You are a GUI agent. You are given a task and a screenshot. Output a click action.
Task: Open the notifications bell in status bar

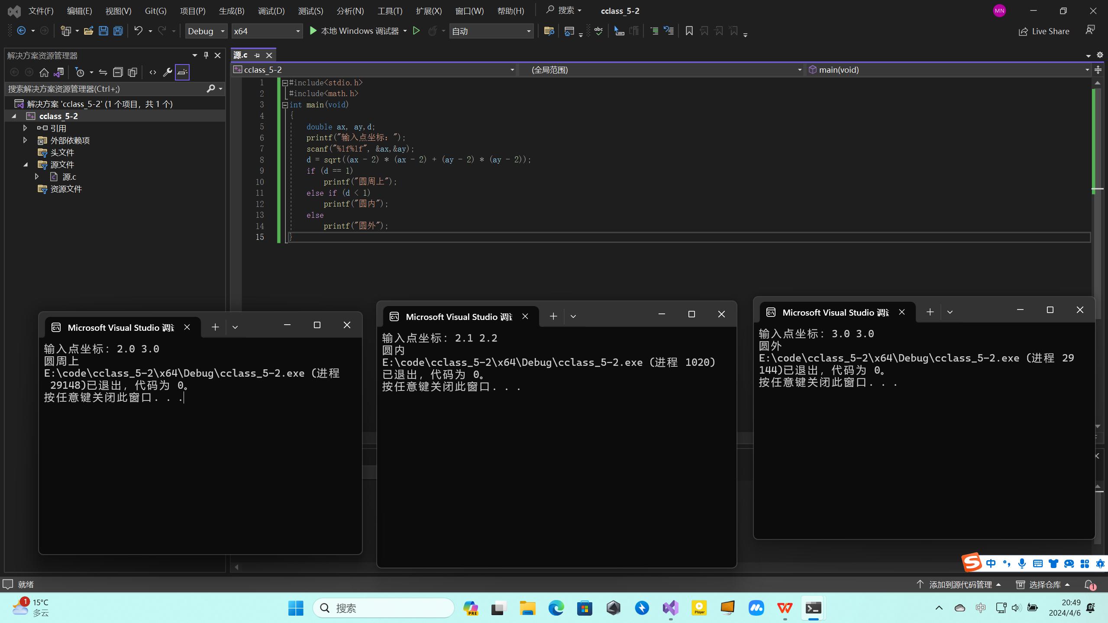[x=1089, y=585]
